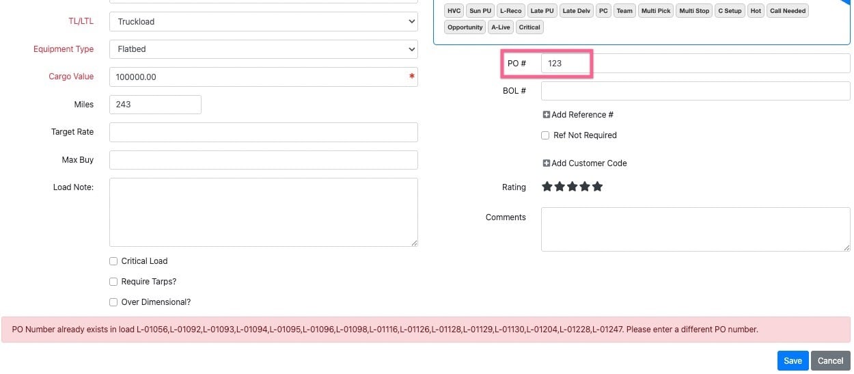This screenshot has width=854, height=374.
Task: Choose the Team tag
Action: pos(624,11)
